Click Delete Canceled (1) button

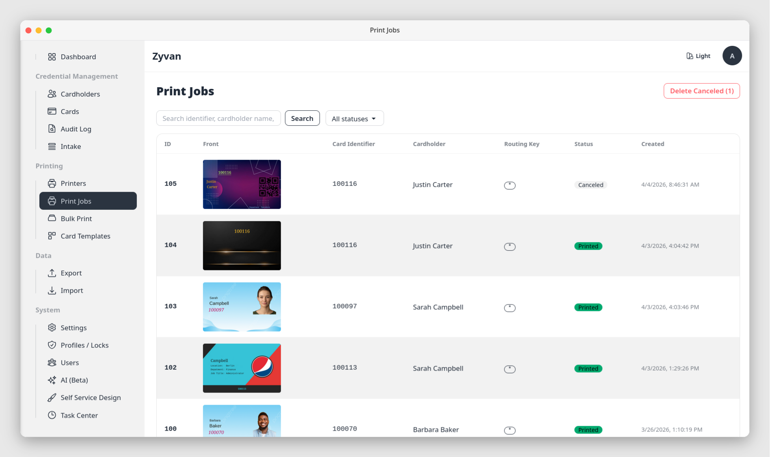point(701,91)
